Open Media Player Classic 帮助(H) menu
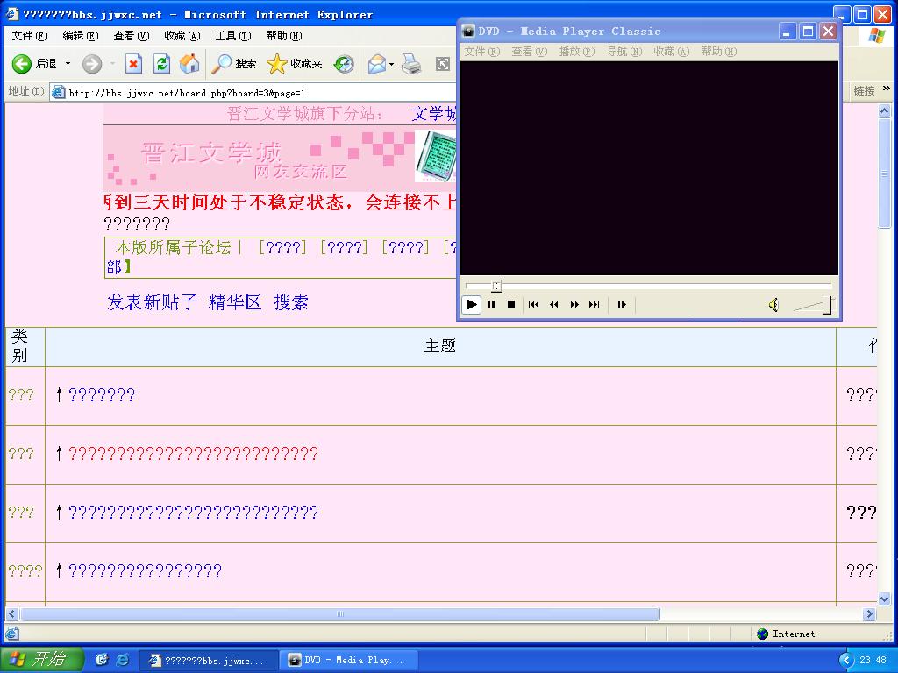Viewport: 898px width, 673px height. point(719,52)
